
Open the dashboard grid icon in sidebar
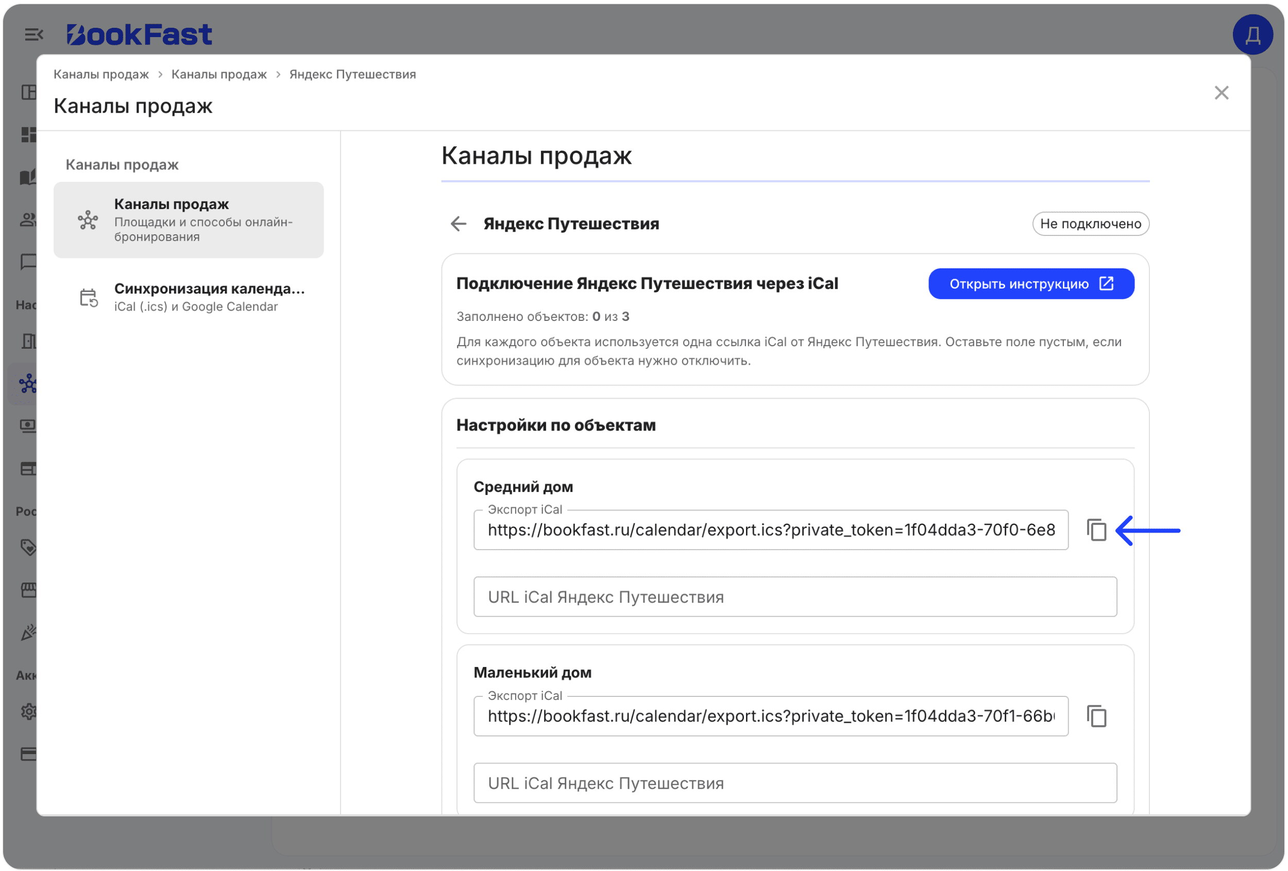(x=28, y=134)
